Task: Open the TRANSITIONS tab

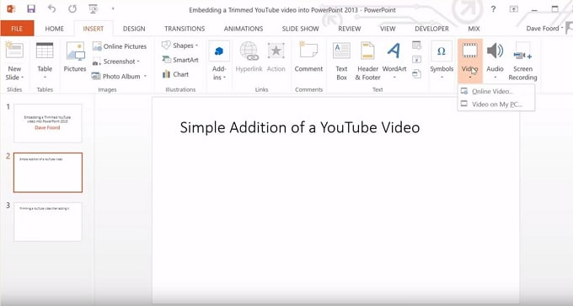Action: 185,29
